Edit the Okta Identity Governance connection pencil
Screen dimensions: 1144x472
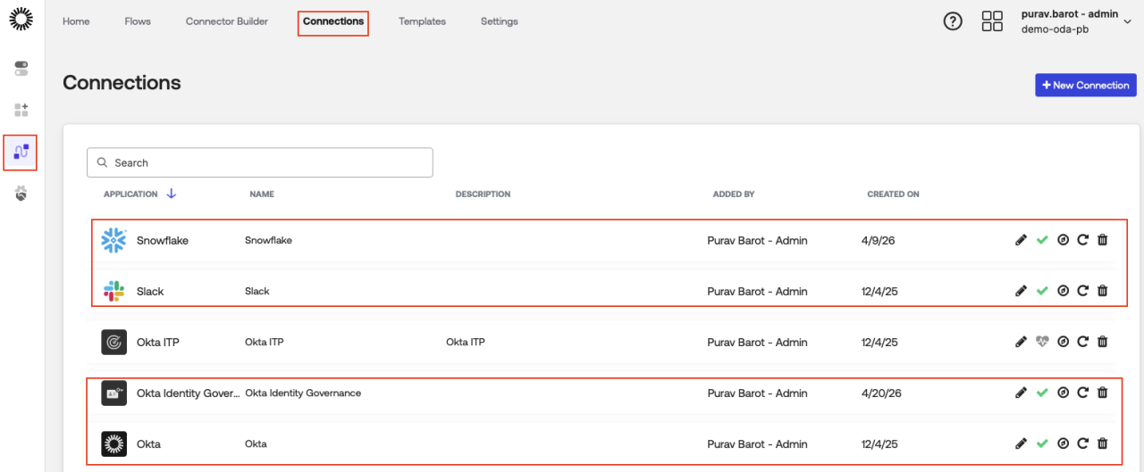click(1021, 393)
